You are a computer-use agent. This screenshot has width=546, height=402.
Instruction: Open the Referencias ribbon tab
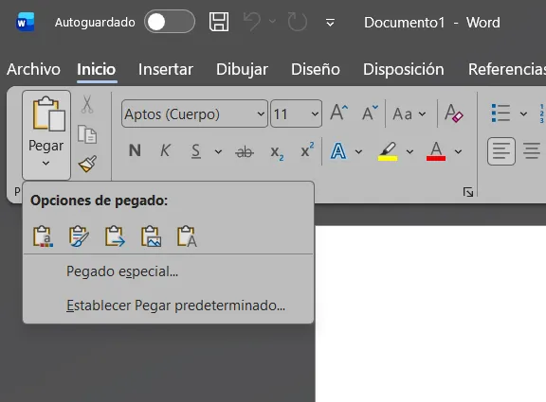[x=507, y=69]
